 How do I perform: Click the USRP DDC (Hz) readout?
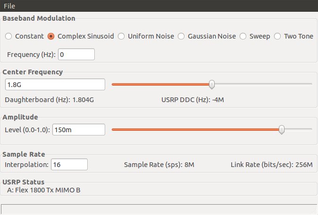click(195, 100)
